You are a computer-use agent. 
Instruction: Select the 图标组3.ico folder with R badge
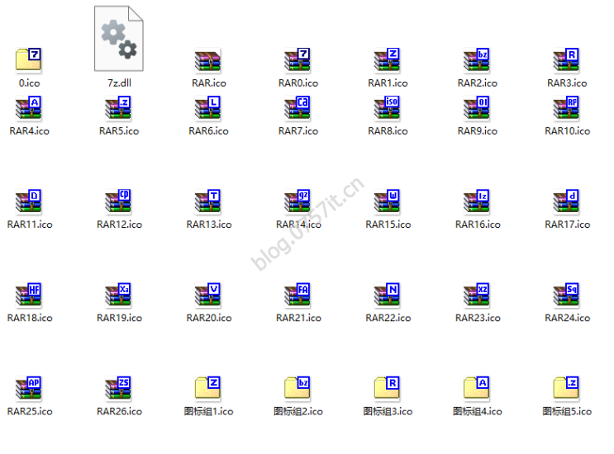click(x=388, y=389)
